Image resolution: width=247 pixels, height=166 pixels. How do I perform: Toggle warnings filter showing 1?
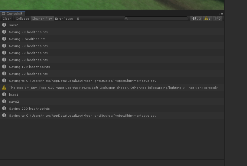coord(207,18)
